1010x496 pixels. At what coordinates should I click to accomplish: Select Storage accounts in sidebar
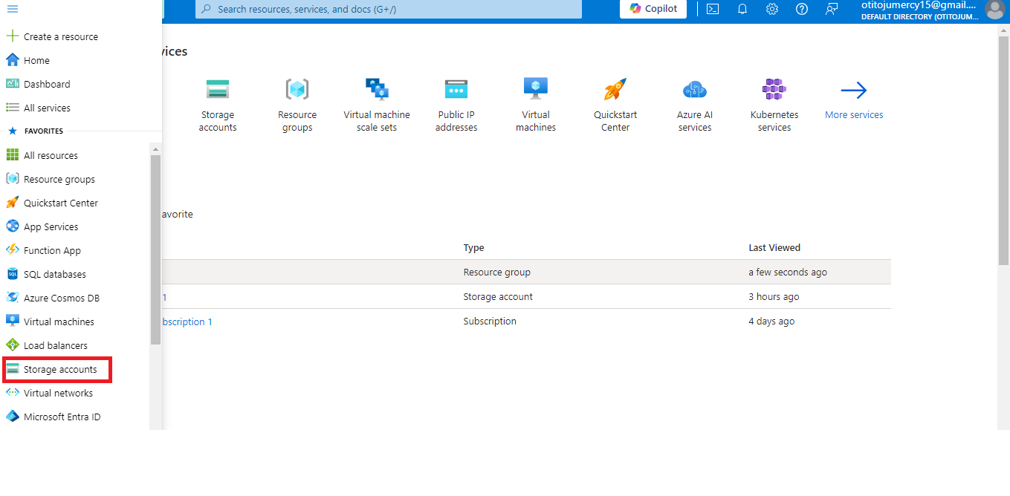[x=59, y=369]
